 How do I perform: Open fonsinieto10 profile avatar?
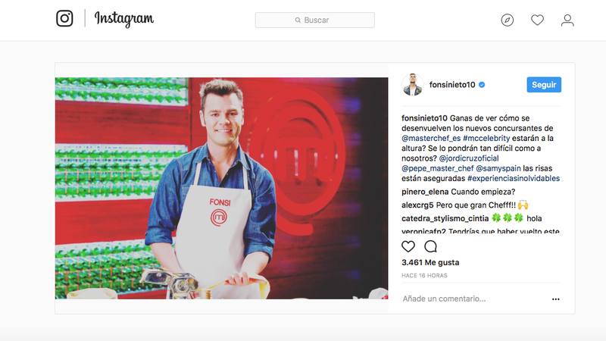413,85
